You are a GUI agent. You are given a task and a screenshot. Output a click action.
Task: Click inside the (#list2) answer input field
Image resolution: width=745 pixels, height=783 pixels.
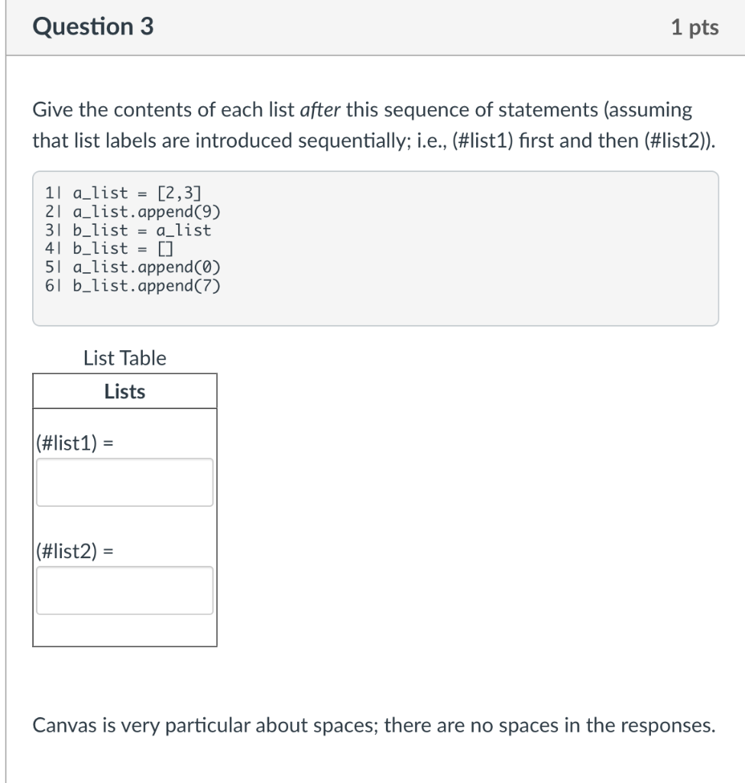[124, 589]
